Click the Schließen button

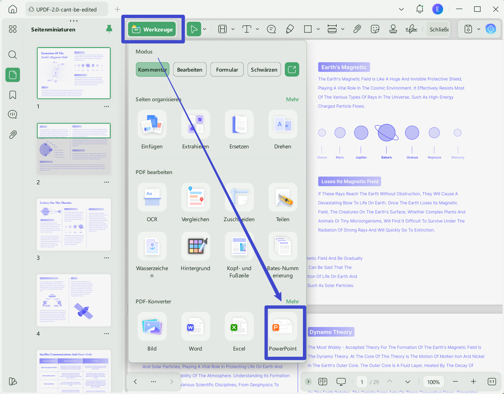(438, 29)
